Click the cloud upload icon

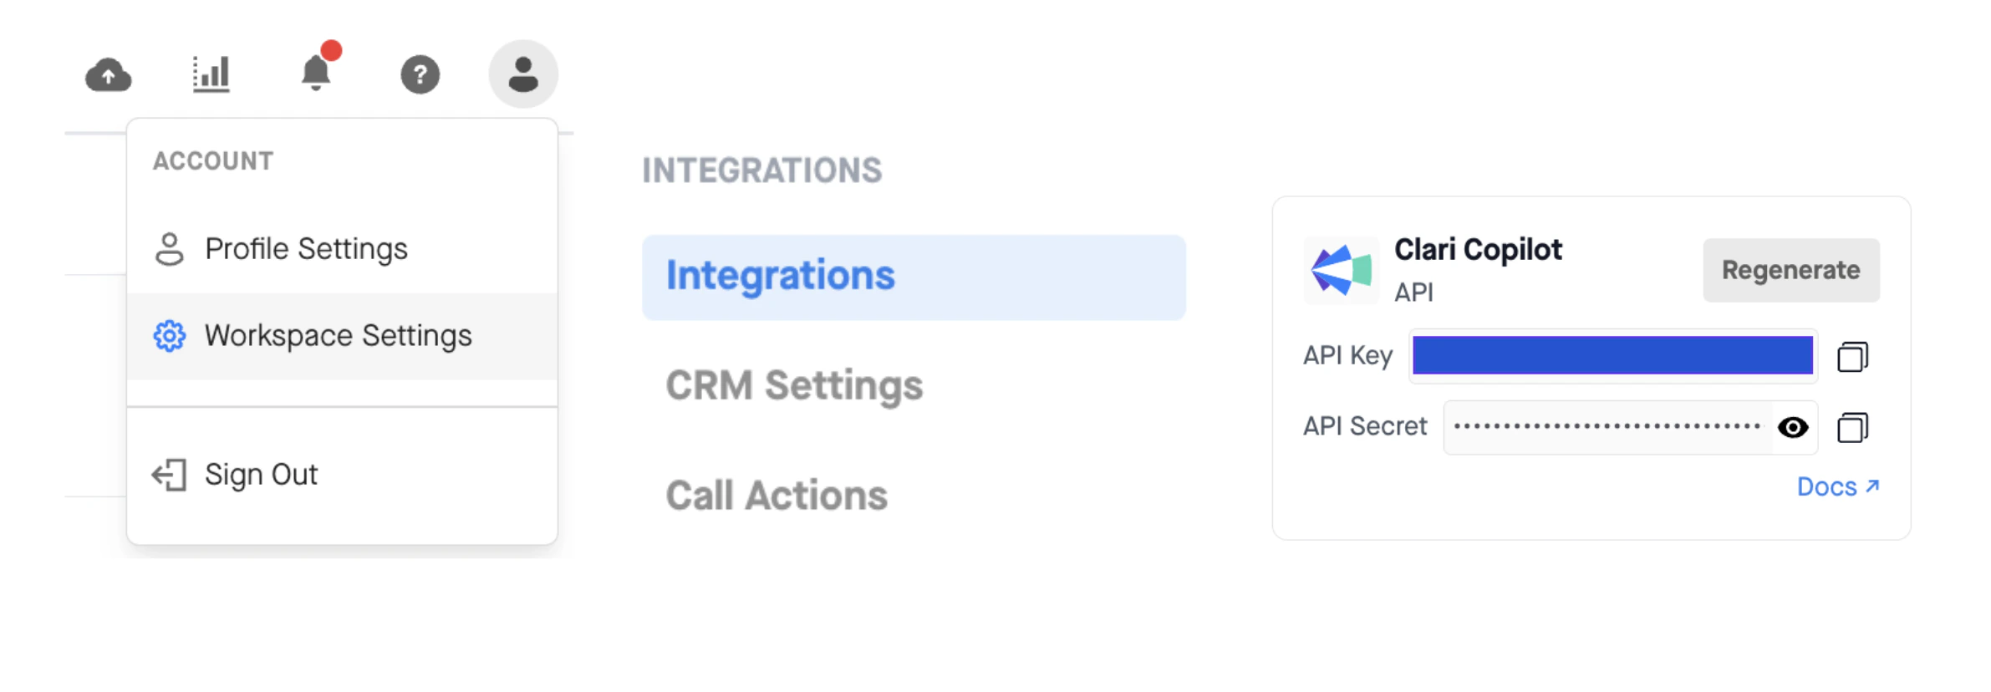click(109, 75)
